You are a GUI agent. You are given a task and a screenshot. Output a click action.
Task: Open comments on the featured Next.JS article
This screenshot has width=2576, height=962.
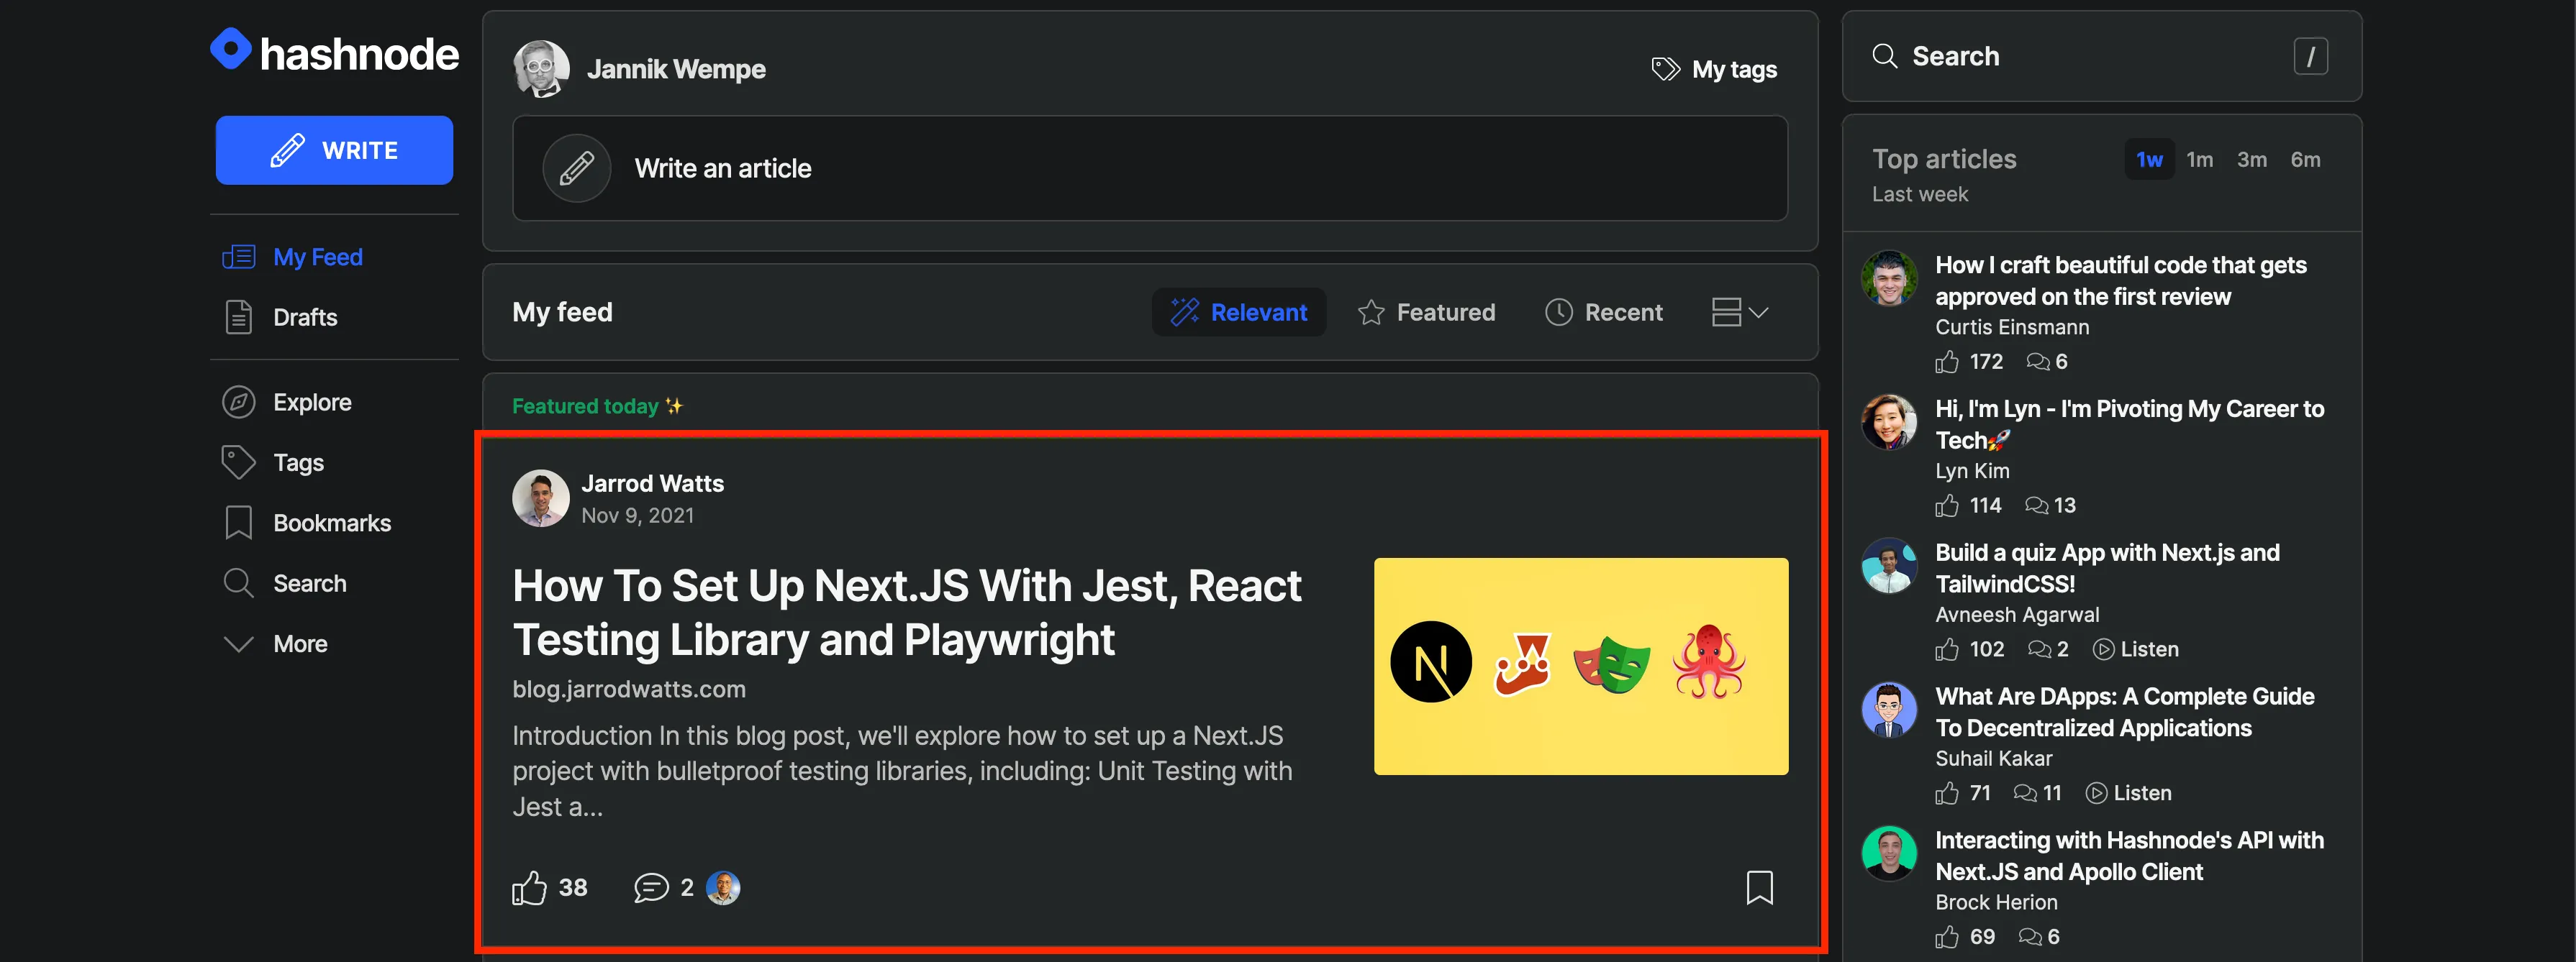pyautogui.click(x=652, y=887)
